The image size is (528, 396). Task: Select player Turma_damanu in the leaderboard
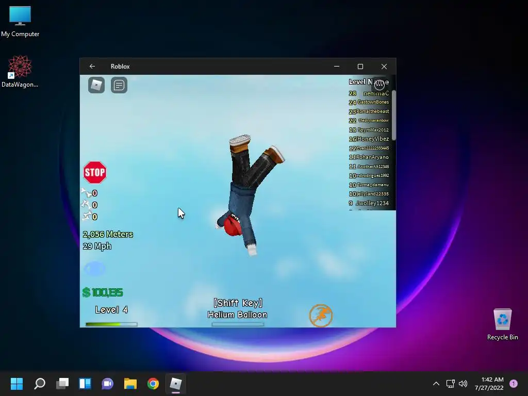click(373, 185)
